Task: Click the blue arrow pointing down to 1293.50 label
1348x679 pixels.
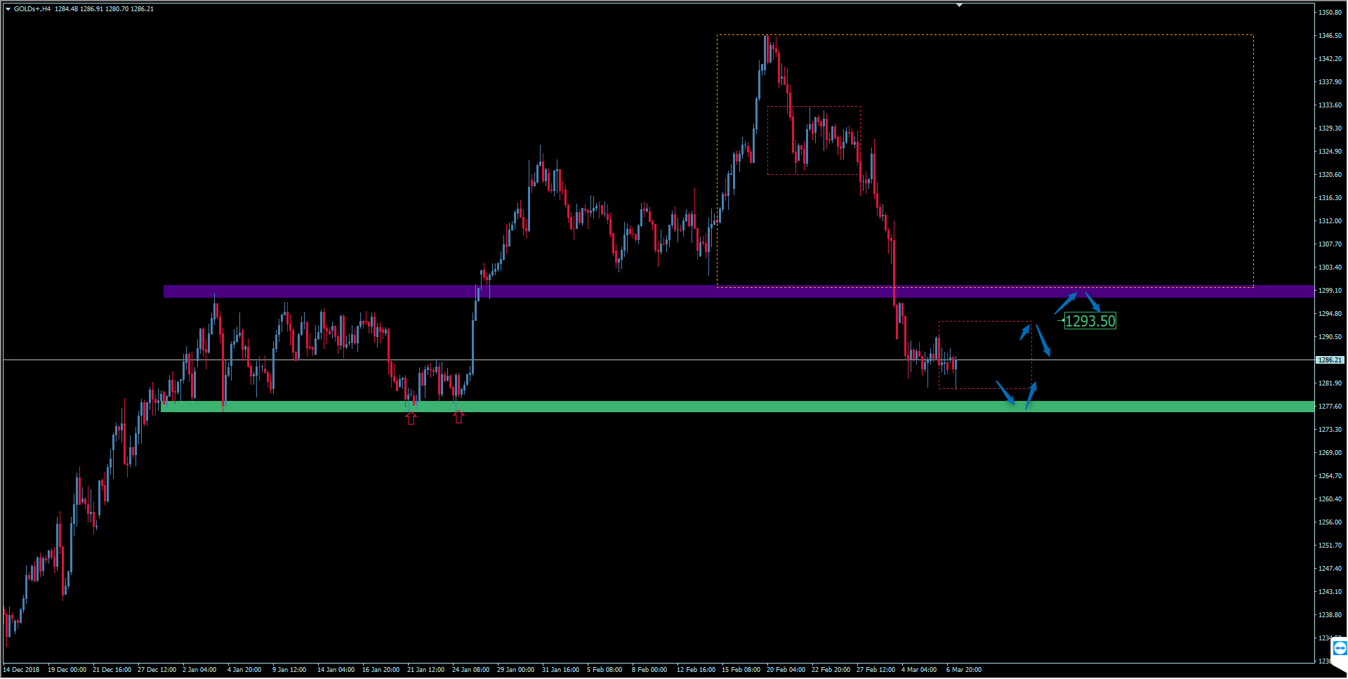Action: pyautogui.click(x=1092, y=302)
